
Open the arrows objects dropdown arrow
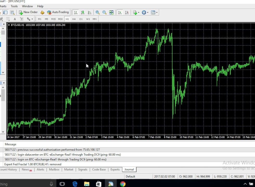pos(32,19)
